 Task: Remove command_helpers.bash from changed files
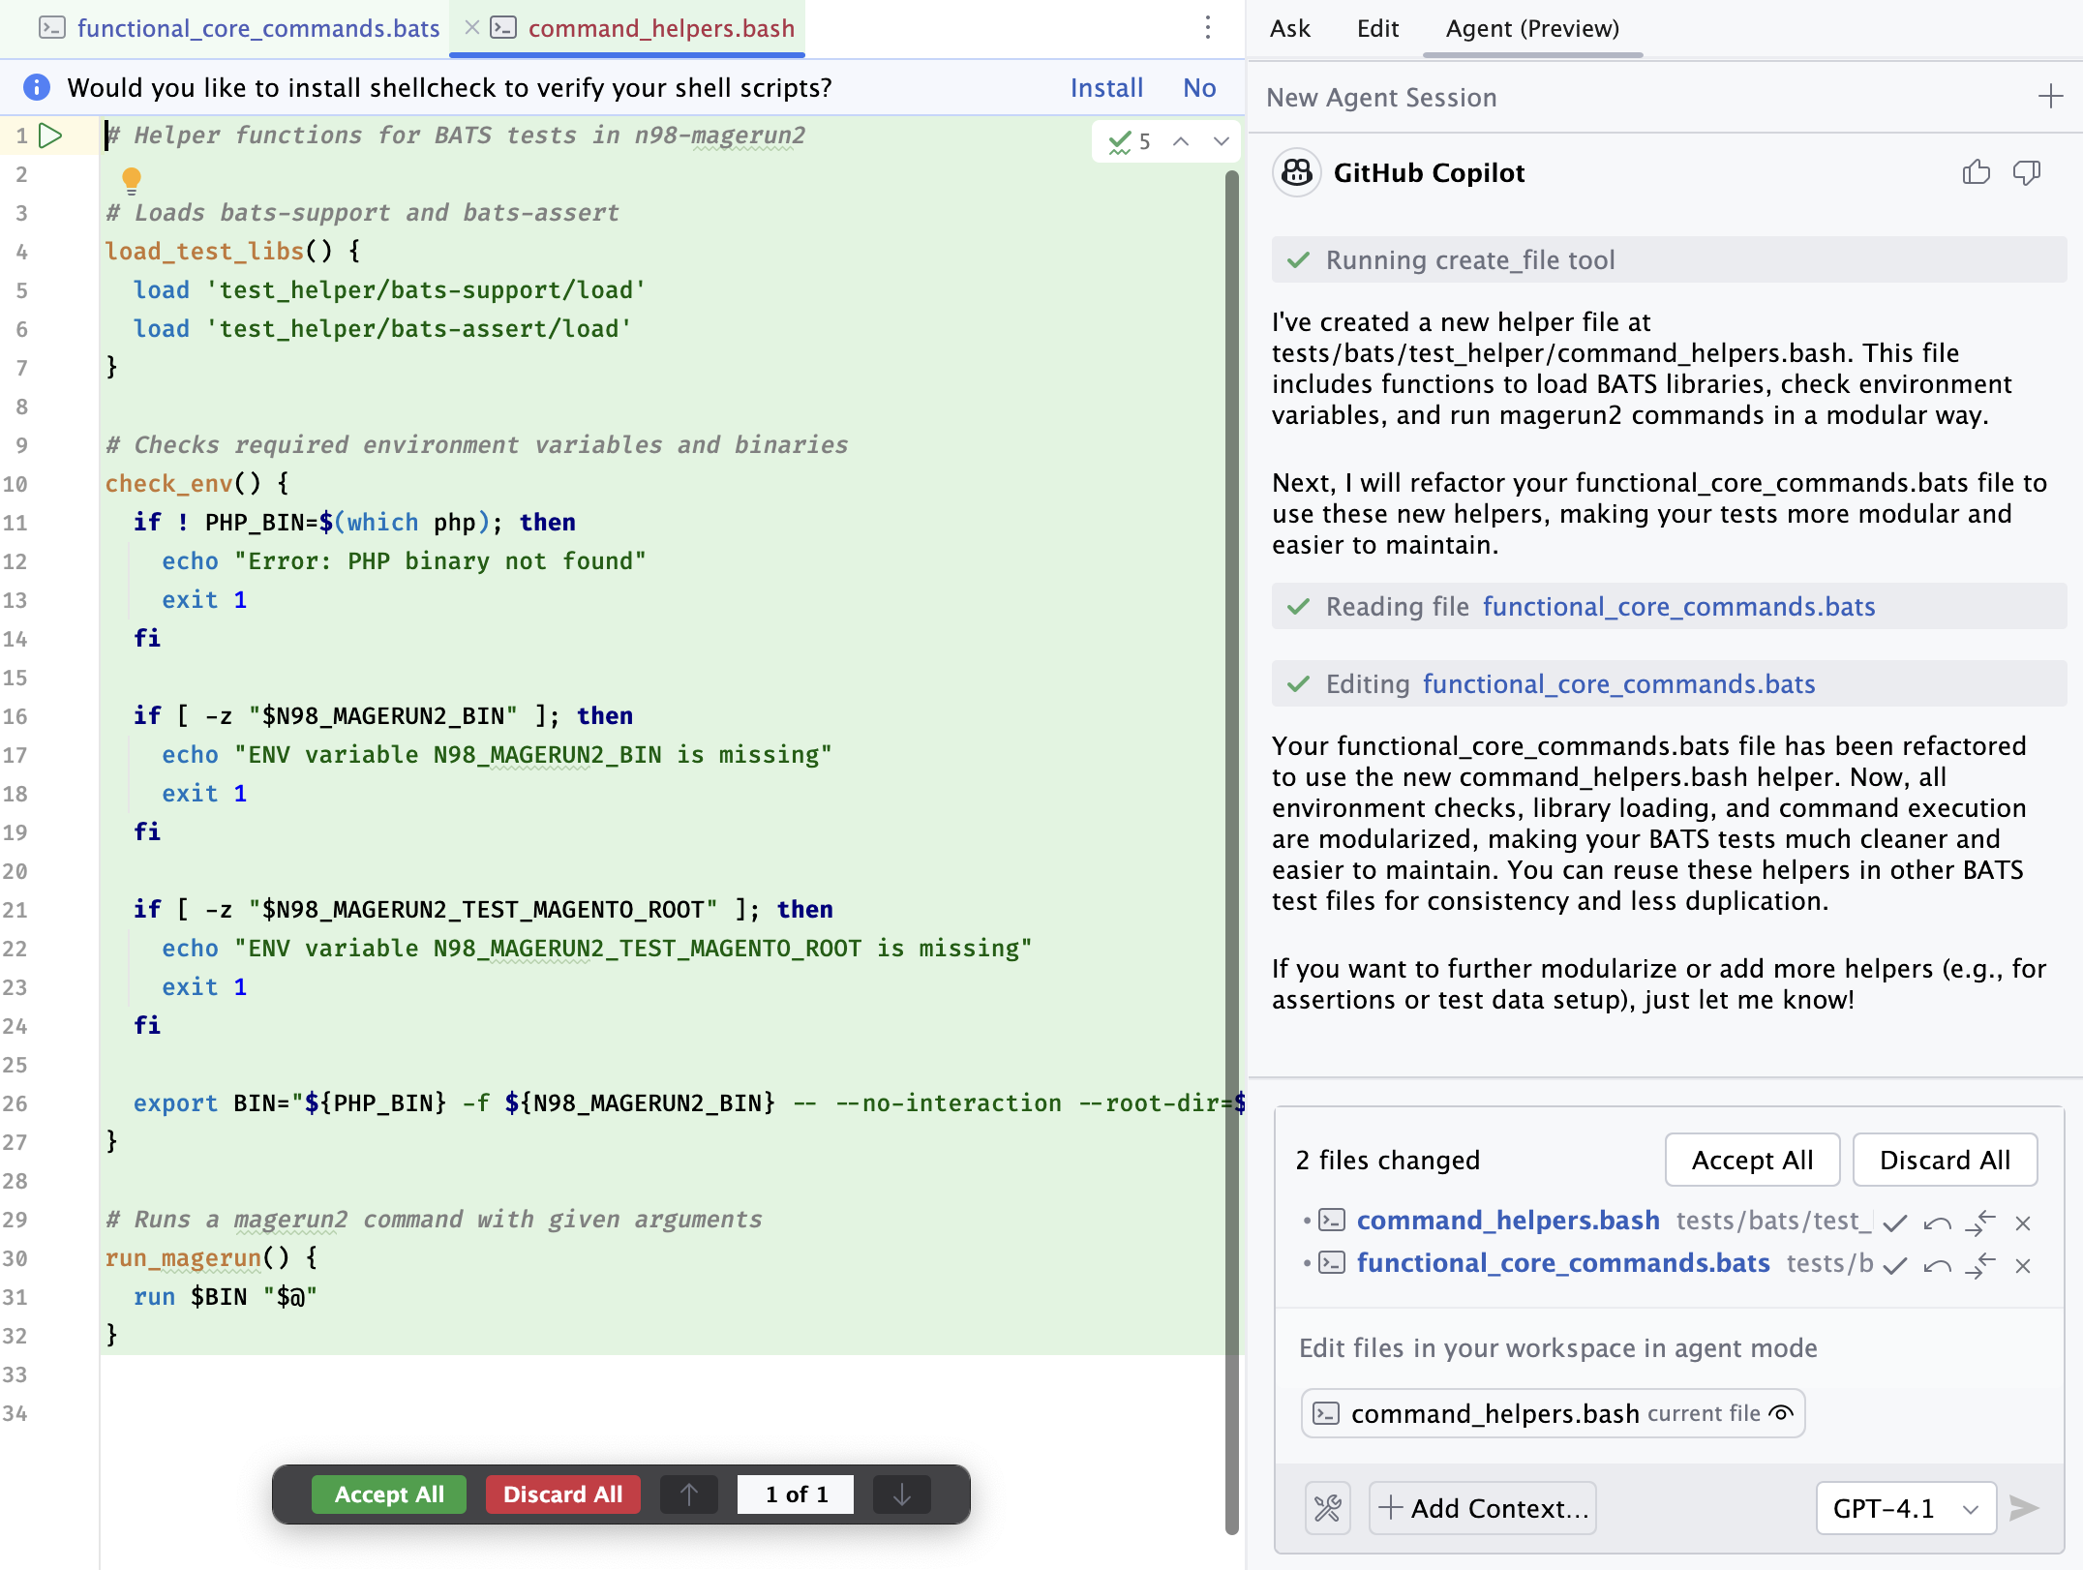pyautogui.click(x=2023, y=1223)
